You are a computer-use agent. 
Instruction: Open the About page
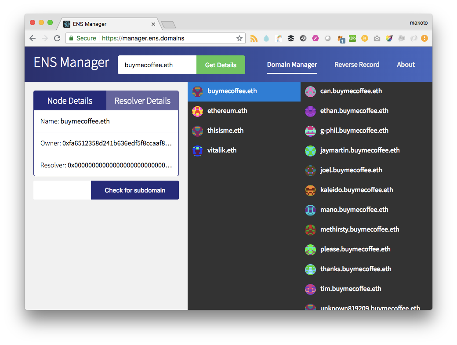[406, 65]
